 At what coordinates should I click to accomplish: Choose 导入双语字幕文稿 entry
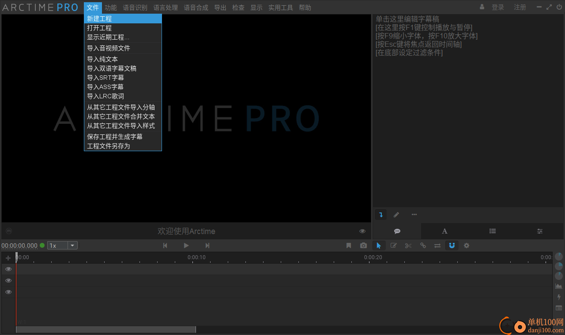123,68
